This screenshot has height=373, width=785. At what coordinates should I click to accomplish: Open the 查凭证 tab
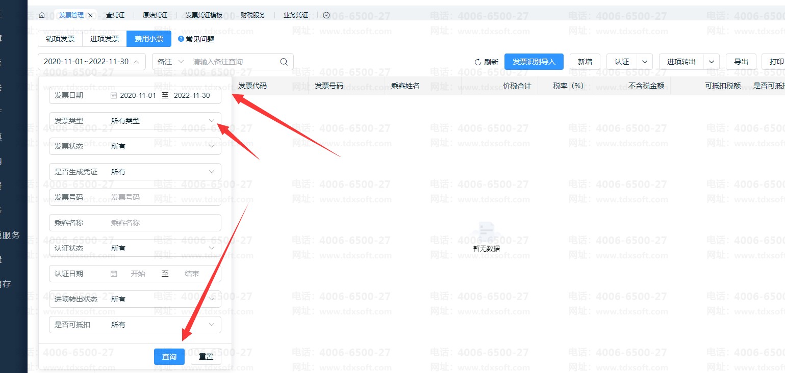point(115,15)
